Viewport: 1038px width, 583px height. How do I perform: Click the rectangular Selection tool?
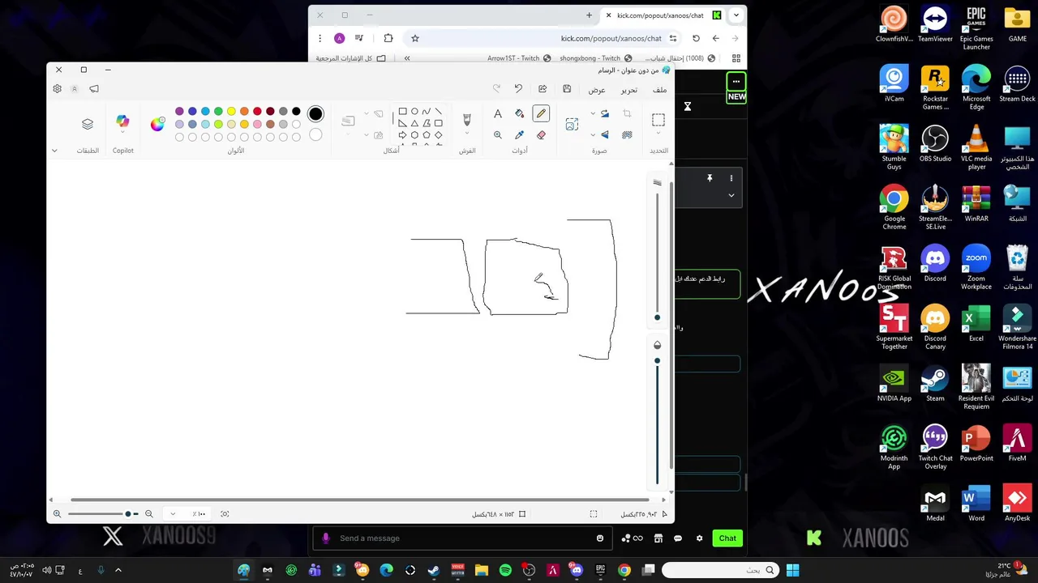[x=658, y=120]
